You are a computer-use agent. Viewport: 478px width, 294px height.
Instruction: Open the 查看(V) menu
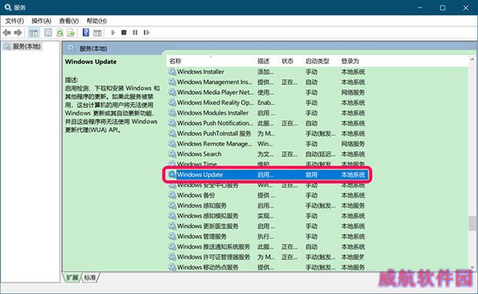click(69, 20)
